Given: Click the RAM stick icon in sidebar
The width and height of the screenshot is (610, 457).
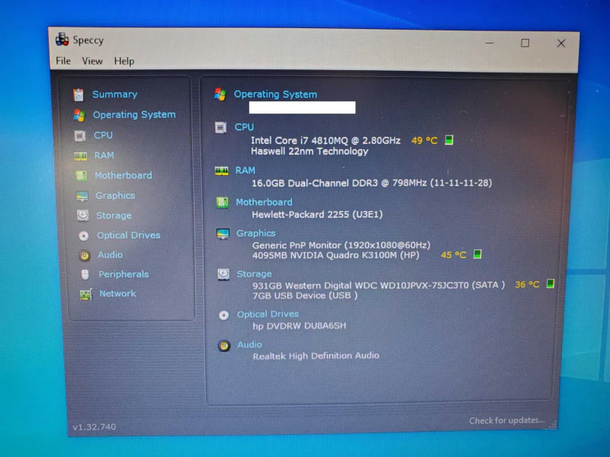Looking at the screenshot, I should pyautogui.click(x=81, y=156).
